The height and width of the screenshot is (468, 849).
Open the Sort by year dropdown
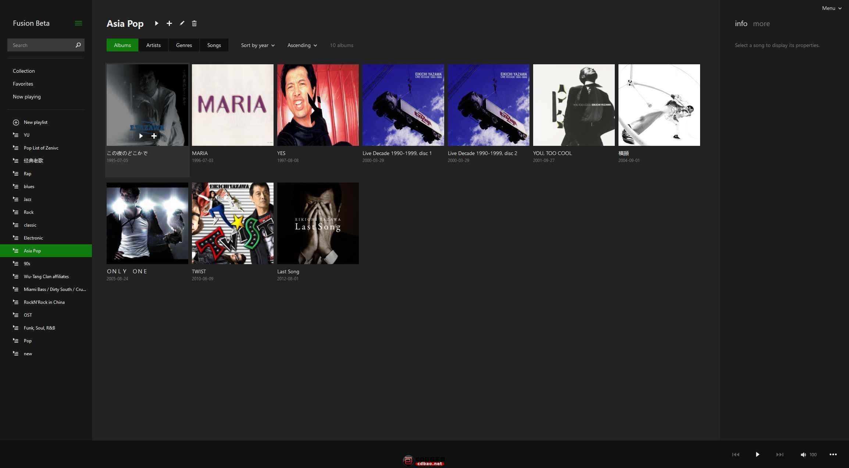[x=258, y=45]
